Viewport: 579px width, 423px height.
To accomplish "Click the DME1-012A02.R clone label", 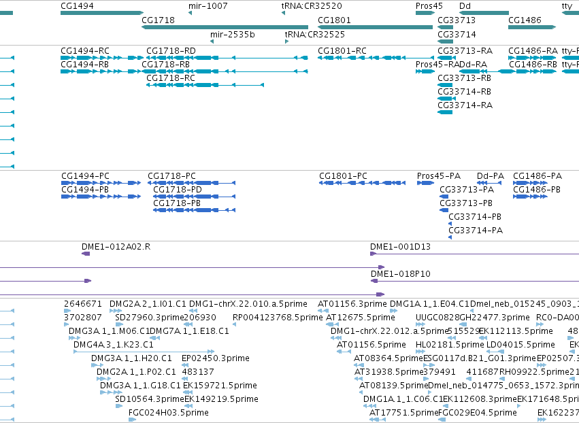I will point(116,247).
